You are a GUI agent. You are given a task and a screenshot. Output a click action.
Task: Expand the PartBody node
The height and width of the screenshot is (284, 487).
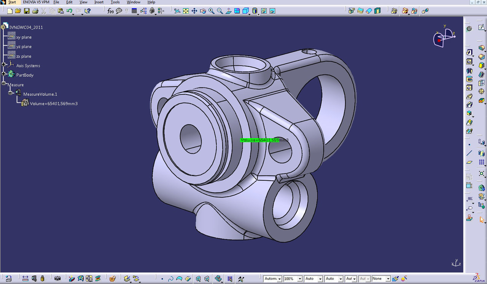click(3, 74)
